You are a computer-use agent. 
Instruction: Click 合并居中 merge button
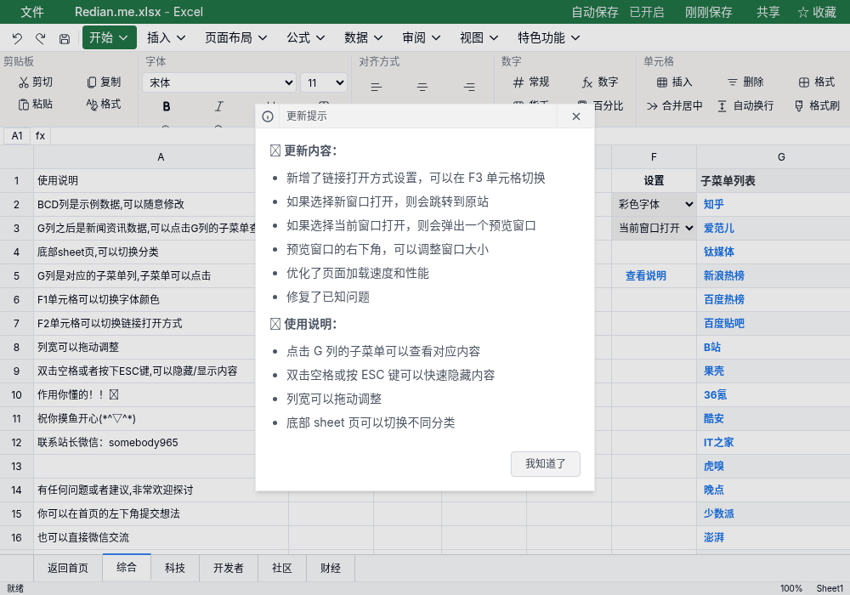pos(675,105)
